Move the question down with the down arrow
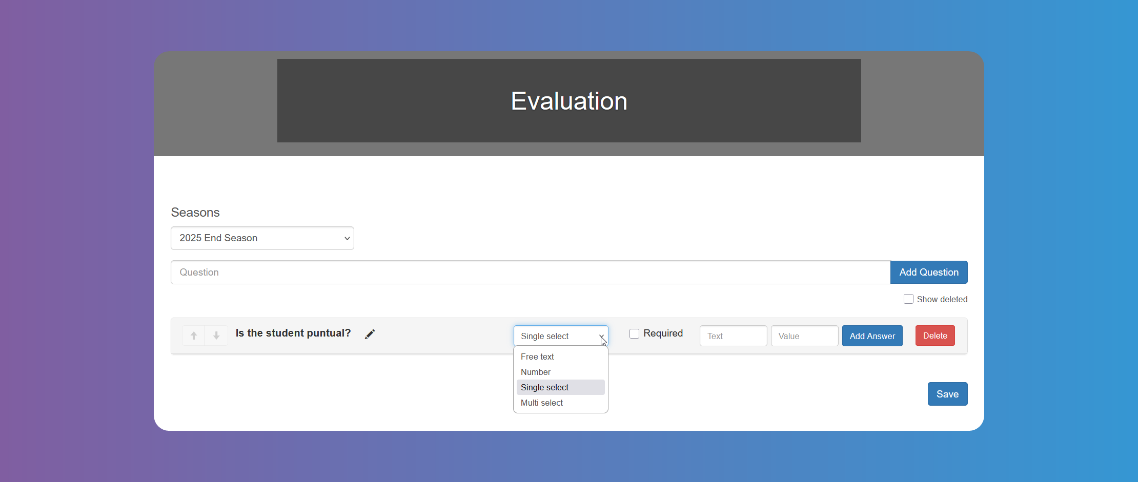 (216, 336)
